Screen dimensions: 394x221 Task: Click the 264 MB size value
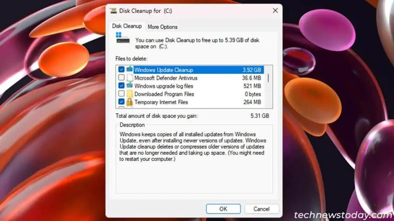pyautogui.click(x=252, y=102)
